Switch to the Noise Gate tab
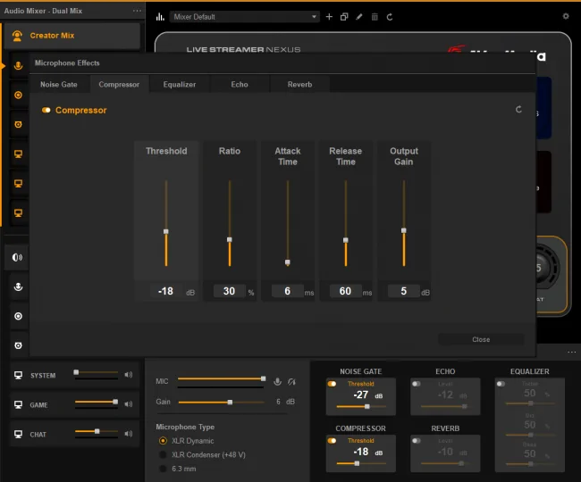Screen dimensions: 581x482 point(58,84)
